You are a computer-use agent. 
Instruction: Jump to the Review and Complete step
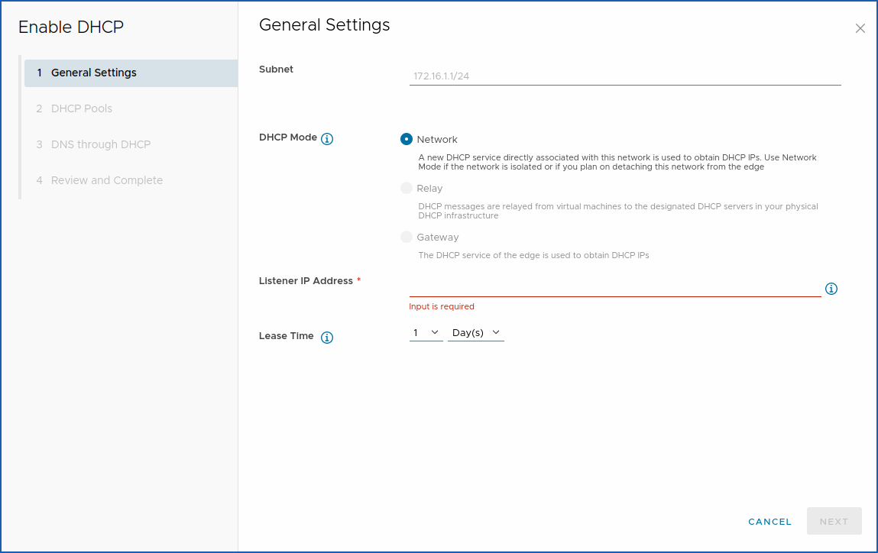point(107,180)
